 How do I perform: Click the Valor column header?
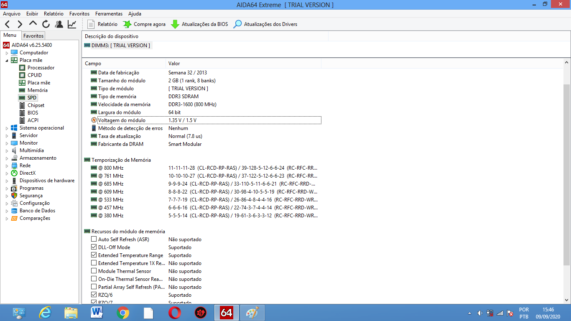pos(243,64)
